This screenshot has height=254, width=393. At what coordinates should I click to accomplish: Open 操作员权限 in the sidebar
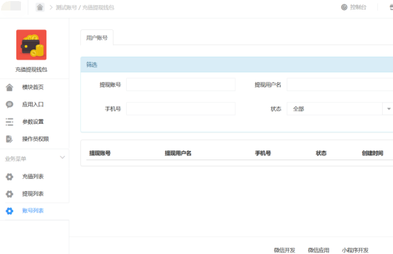point(35,139)
